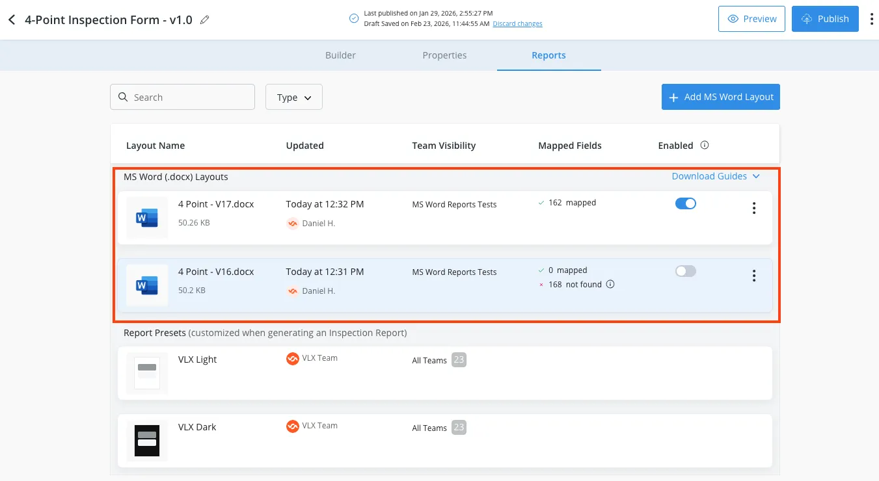Viewport: 879px width, 481px height.
Task: Click the VLX Light preset name
Action: (x=197, y=359)
